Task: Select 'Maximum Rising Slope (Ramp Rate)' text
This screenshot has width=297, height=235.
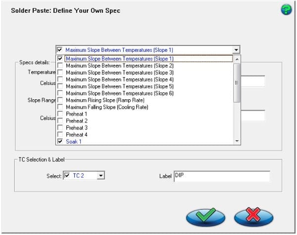Action: pyautogui.click(x=105, y=100)
